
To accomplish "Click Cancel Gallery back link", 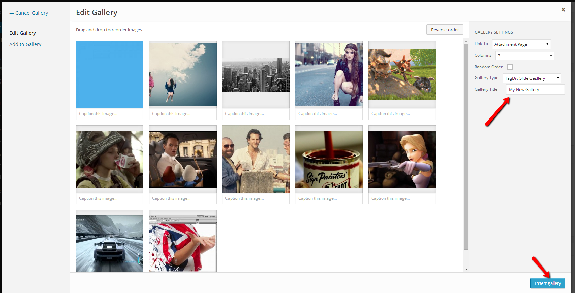I will (29, 13).
